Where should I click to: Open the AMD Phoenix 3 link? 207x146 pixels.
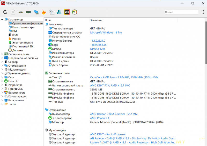[x=100, y=118]
